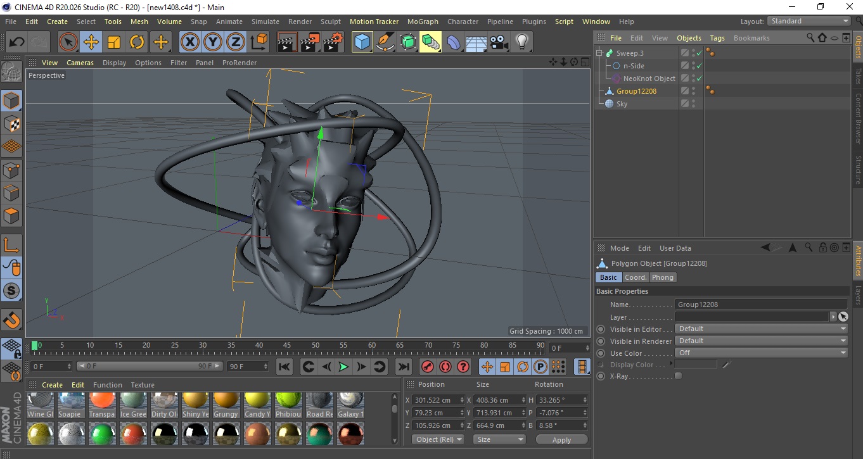Select the green material swatch

point(102,434)
